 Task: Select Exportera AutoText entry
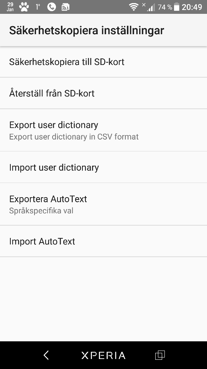pyautogui.click(x=103, y=204)
